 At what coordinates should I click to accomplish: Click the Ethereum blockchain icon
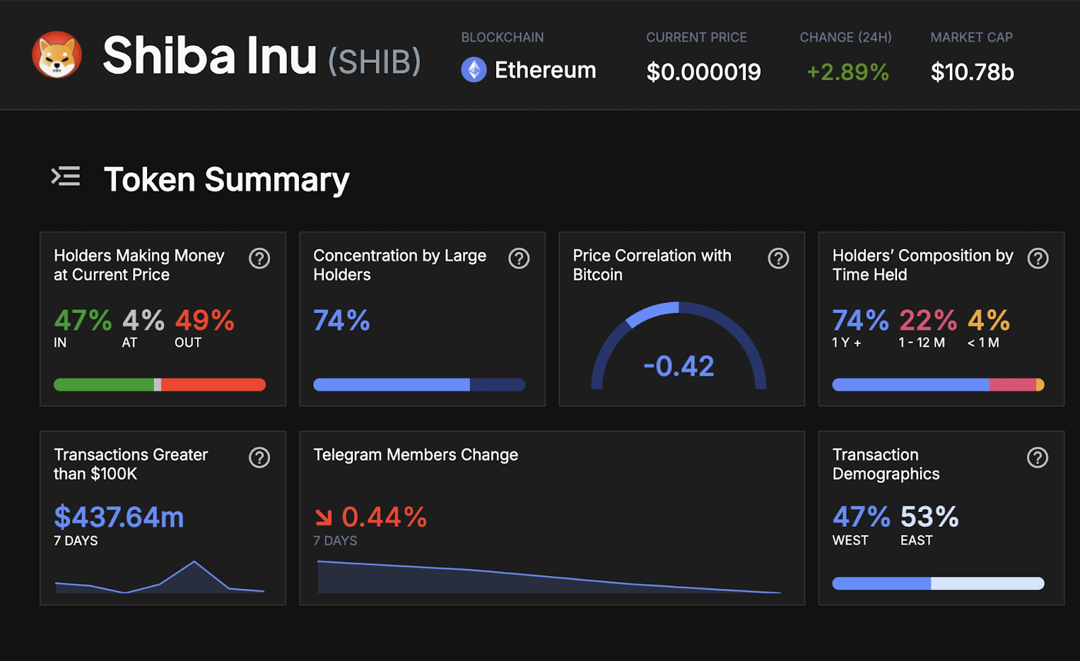click(x=474, y=69)
